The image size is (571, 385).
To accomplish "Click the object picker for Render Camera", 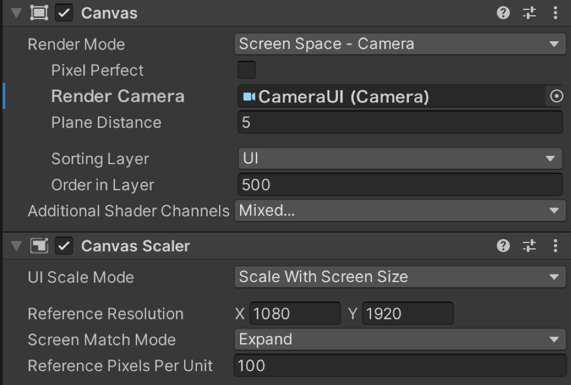I will pos(556,97).
